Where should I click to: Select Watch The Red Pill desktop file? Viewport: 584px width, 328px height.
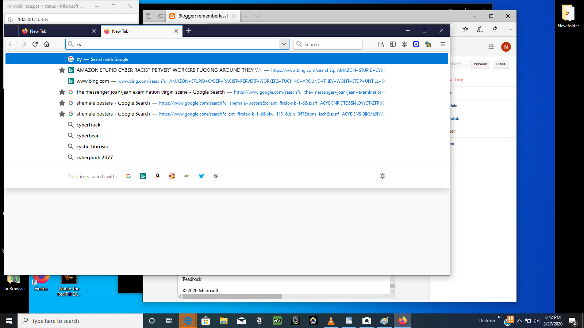pos(69,286)
